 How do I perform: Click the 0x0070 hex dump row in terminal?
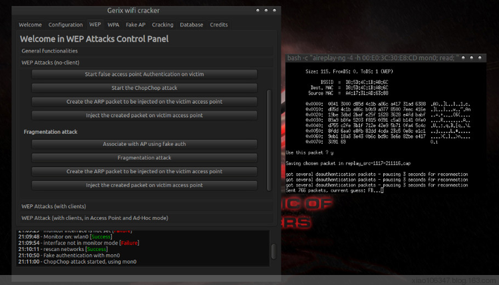[x=372, y=142]
